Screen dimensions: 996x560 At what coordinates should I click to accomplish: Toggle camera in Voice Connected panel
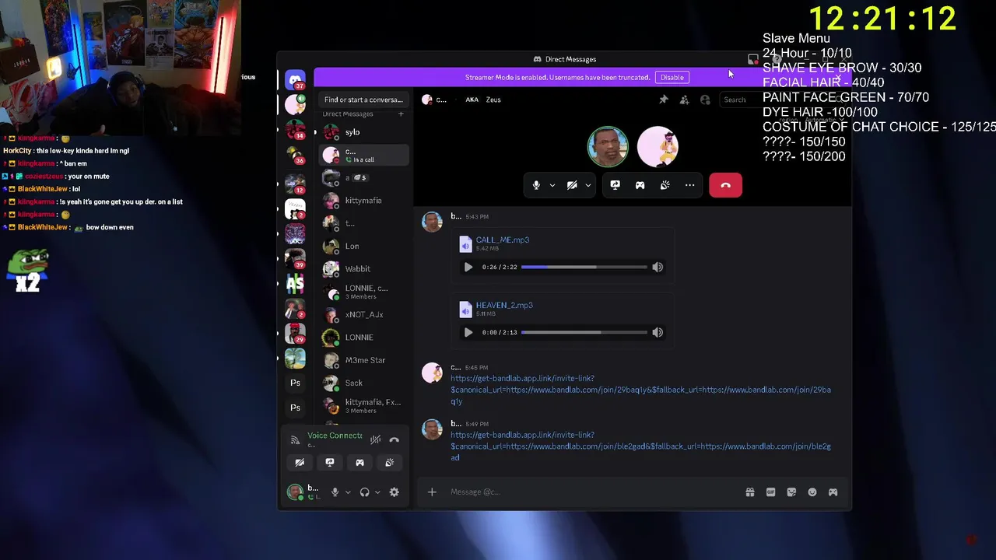[300, 462]
